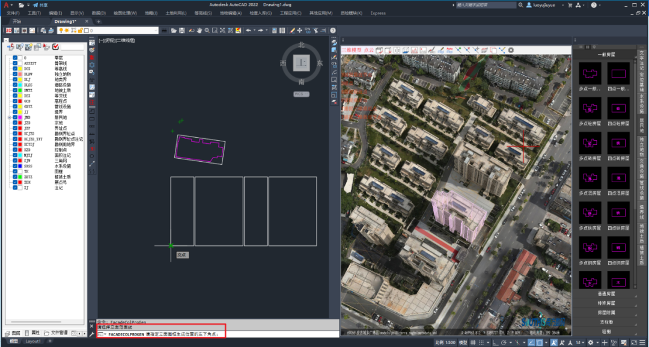Open the 文件(F) menu

(x=13, y=13)
